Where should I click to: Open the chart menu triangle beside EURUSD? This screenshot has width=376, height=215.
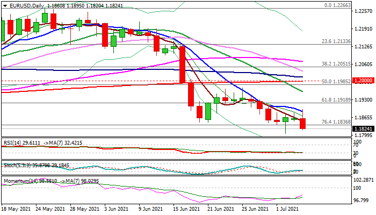point(4,5)
